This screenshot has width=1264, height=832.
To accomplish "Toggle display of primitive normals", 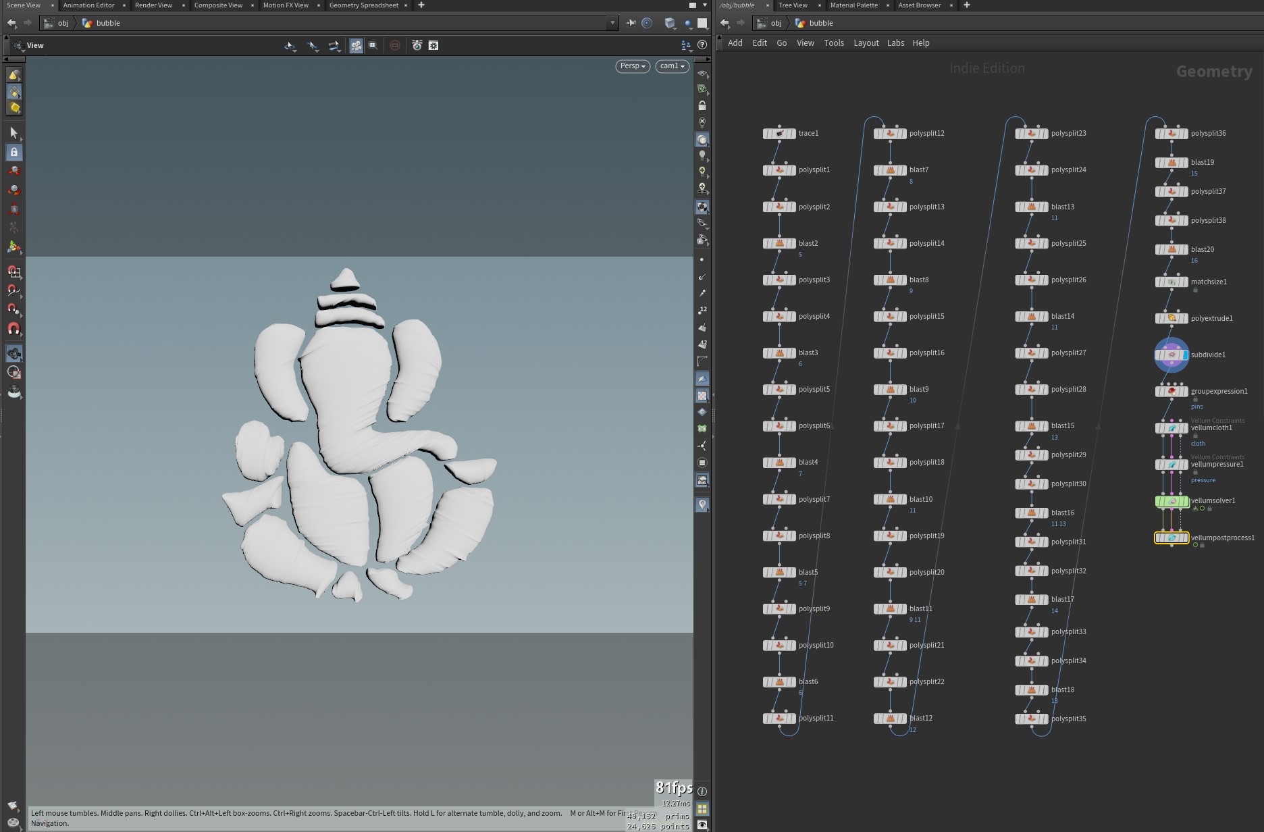I will pos(702,328).
